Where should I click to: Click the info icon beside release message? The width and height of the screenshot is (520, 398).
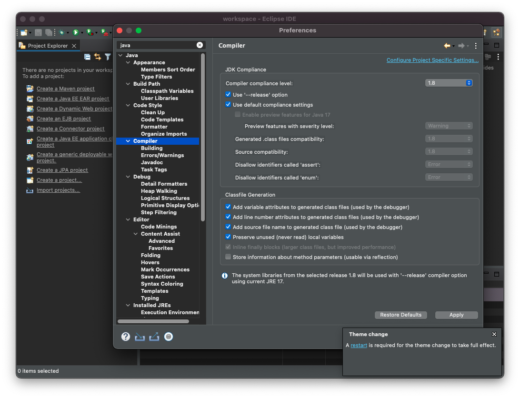pyautogui.click(x=225, y=276)
